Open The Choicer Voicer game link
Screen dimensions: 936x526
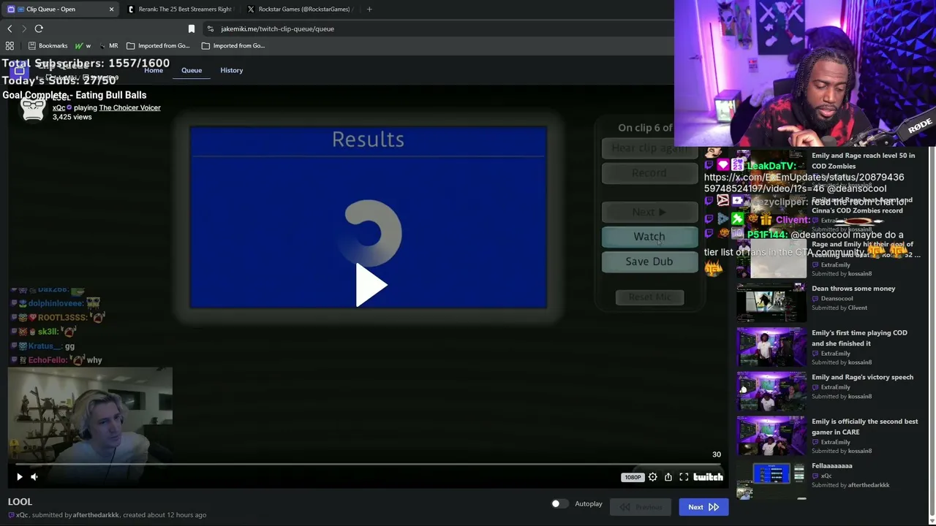pos(129,107)
